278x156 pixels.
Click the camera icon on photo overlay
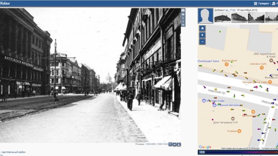183,11
